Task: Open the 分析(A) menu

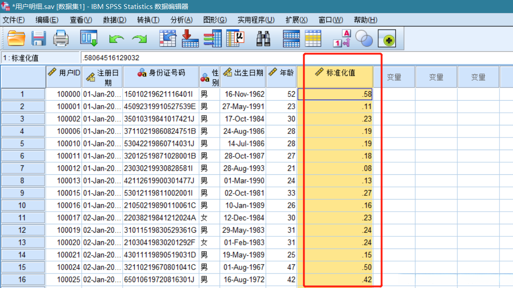Action: click(181, 20)
